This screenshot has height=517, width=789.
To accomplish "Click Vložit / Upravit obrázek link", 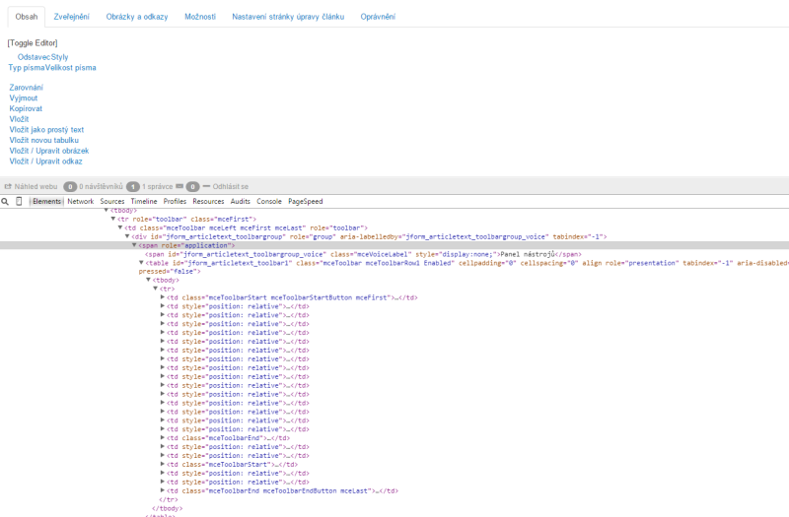I will click(x=48, y=151).
